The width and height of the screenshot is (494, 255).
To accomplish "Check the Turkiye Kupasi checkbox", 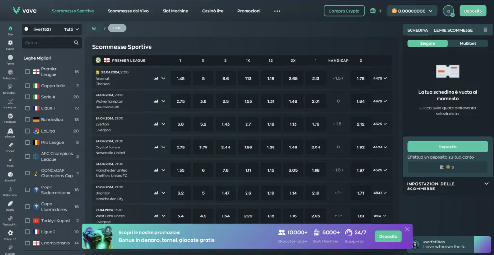I will 27,221.
